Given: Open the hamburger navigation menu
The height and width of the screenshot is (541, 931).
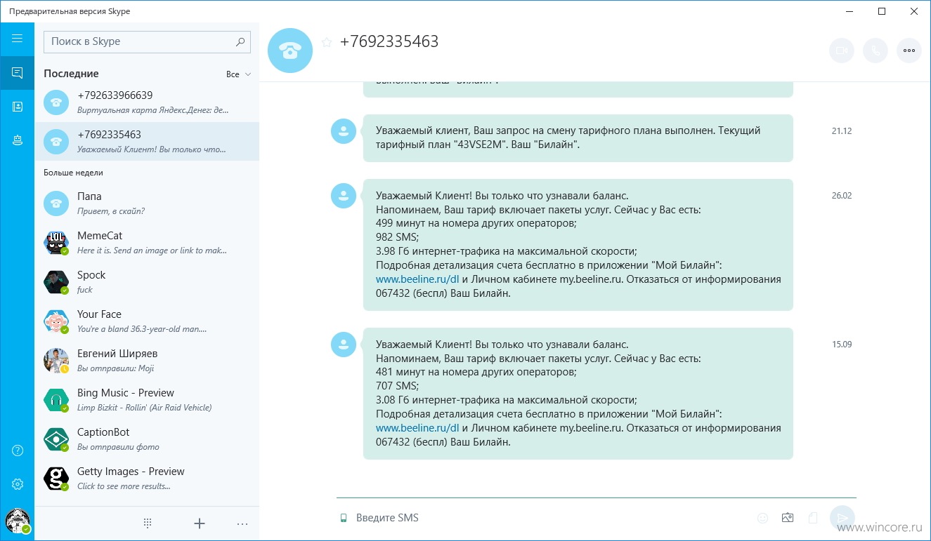Looking at the screenshot, I should pos(18,39).
